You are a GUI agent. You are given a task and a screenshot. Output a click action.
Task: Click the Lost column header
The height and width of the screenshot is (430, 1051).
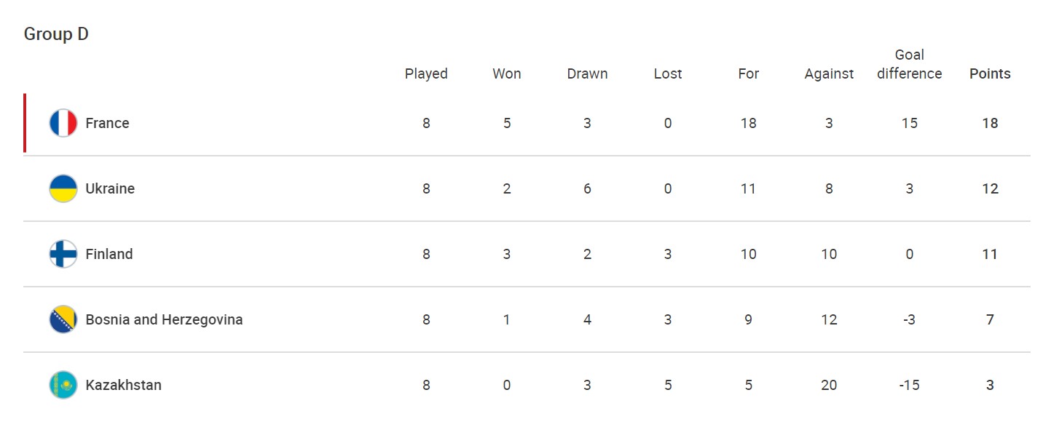[668, 73]
